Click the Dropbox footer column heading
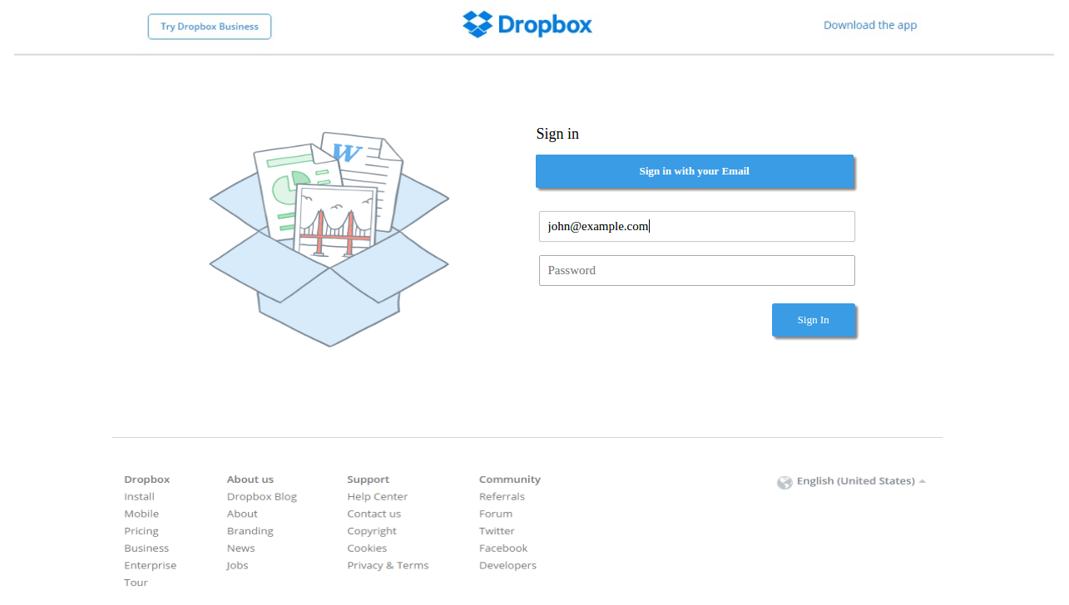The height and width of the screenshot is (605, 1069). pyautogui.click(x=147, y=480)
